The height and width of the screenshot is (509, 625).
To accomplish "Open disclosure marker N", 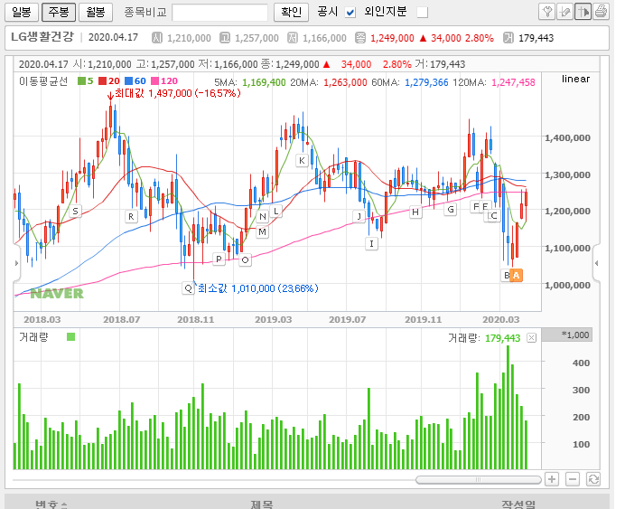I will coord(262,217).
